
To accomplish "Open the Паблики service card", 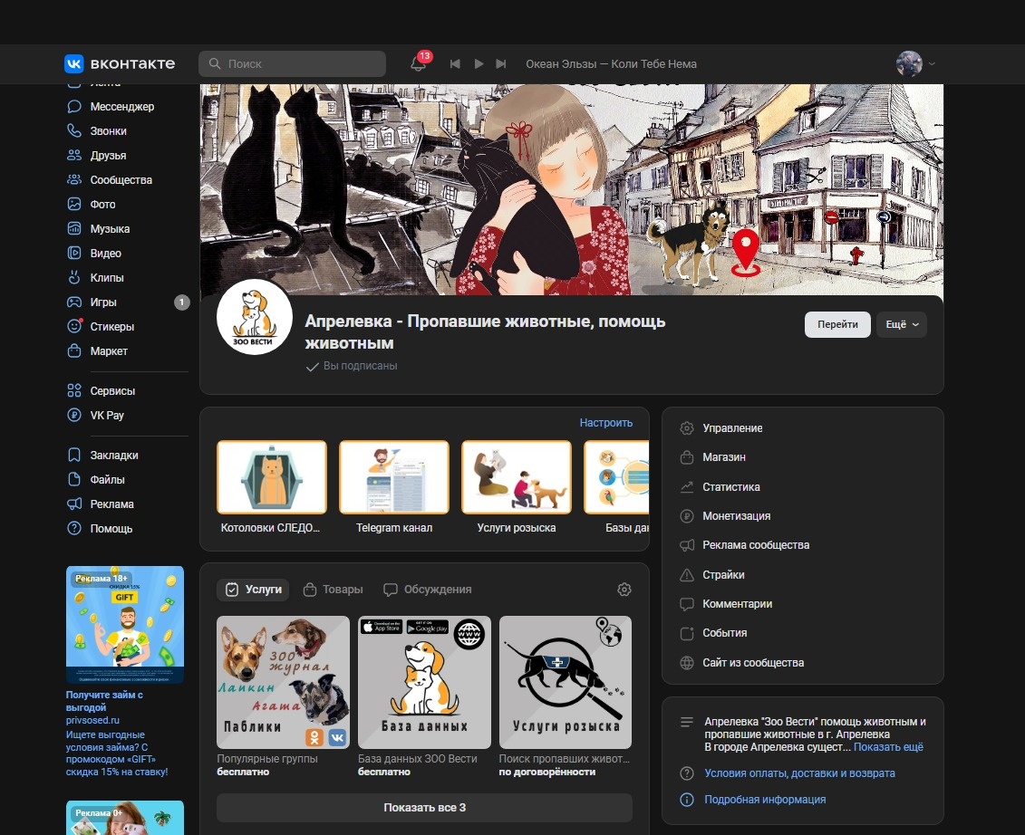I will [283, 683].
